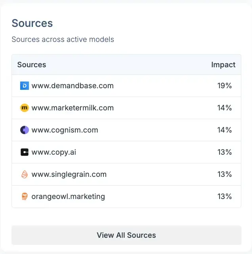Click the Sources column header
The width and height of the screenshot is (252, 254).
[32, 64]
